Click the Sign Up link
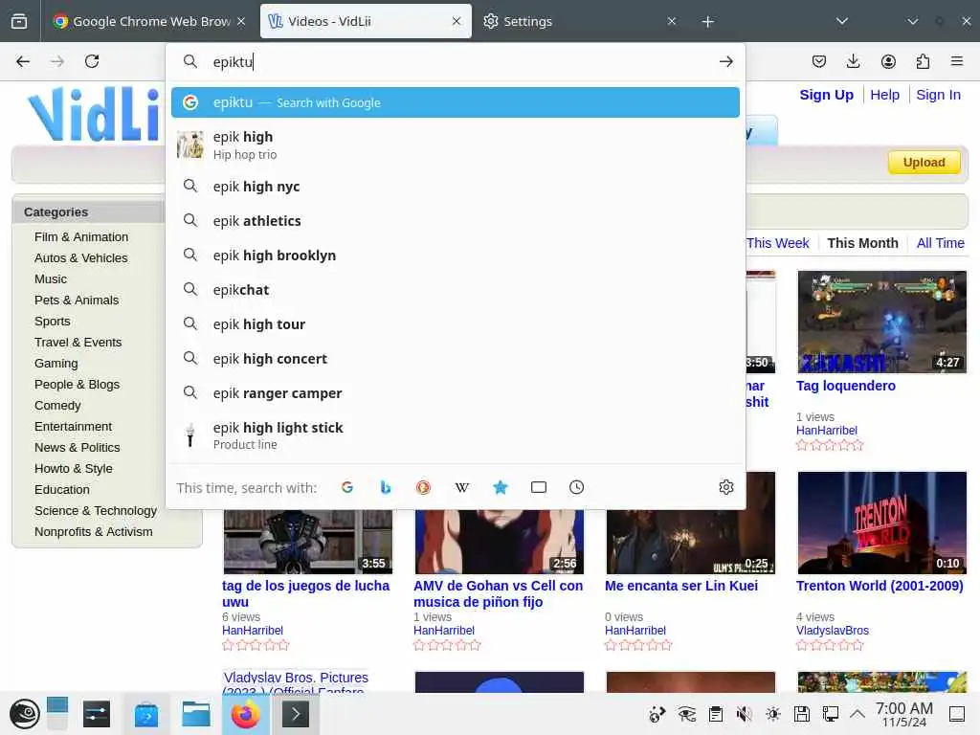 (826, 95)
